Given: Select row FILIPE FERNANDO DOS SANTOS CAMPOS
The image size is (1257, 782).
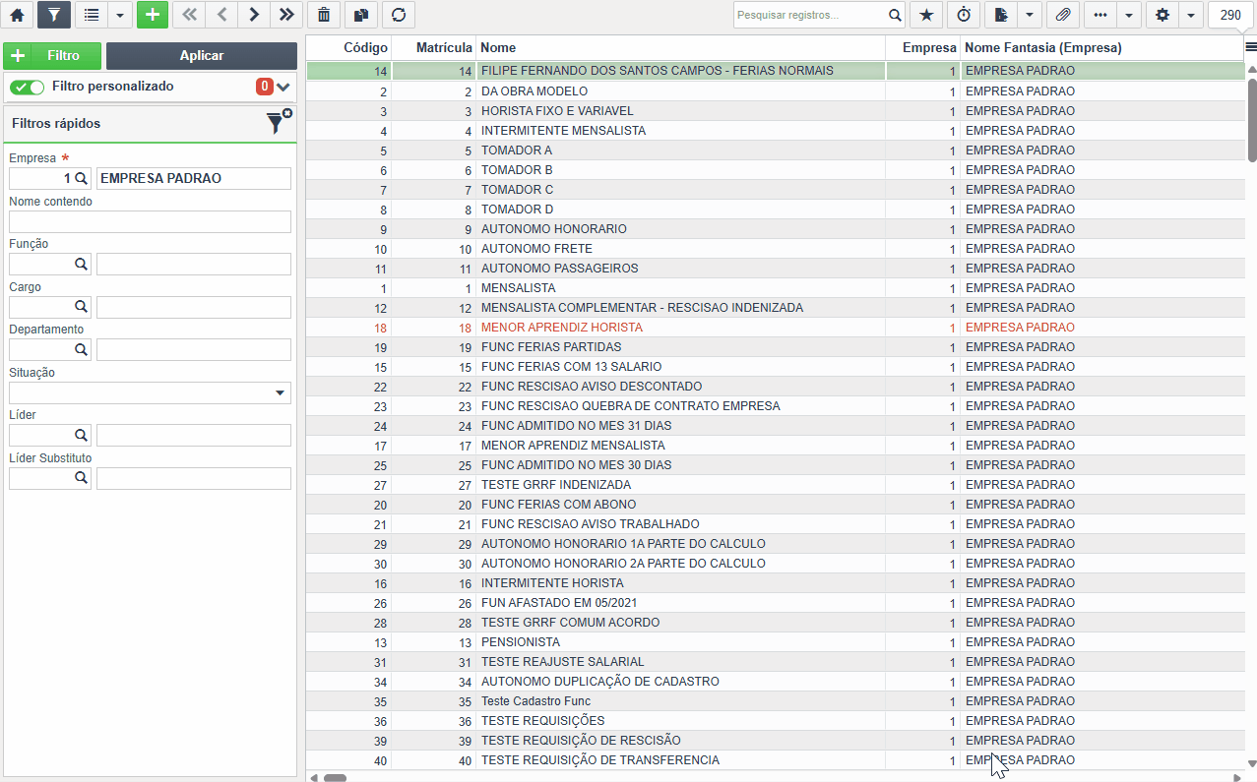Looking at the screenshot, I should click(775, 71).
